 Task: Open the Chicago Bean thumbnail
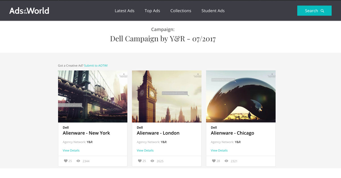(241, 96)
